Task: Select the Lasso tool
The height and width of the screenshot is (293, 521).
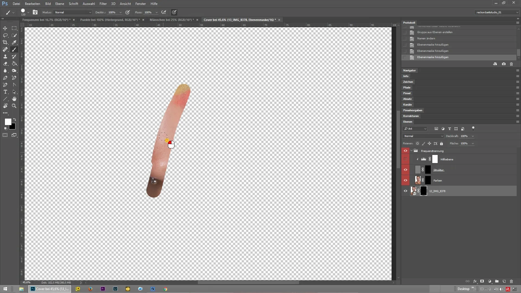Action: point(5,35)
